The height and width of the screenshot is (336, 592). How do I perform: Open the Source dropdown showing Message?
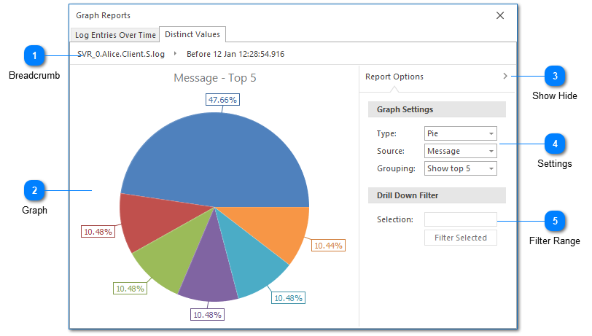[x=460, y=151]
